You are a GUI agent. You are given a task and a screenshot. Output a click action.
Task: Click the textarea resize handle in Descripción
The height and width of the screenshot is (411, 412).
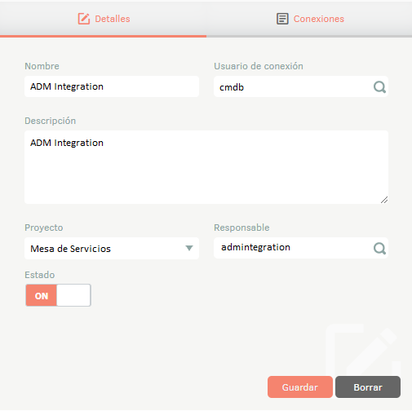(384, 200)
